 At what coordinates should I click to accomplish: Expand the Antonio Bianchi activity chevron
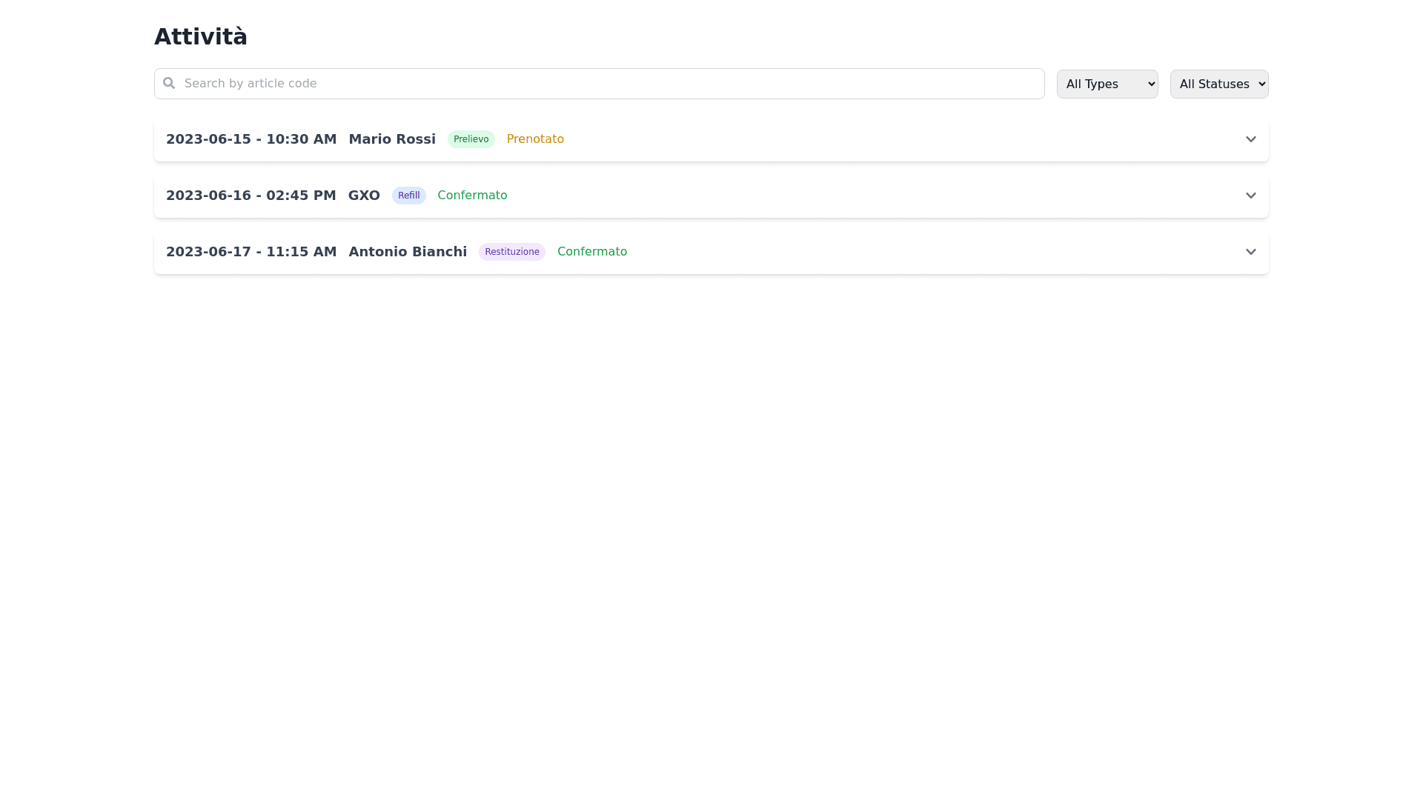pos(1250,252)
